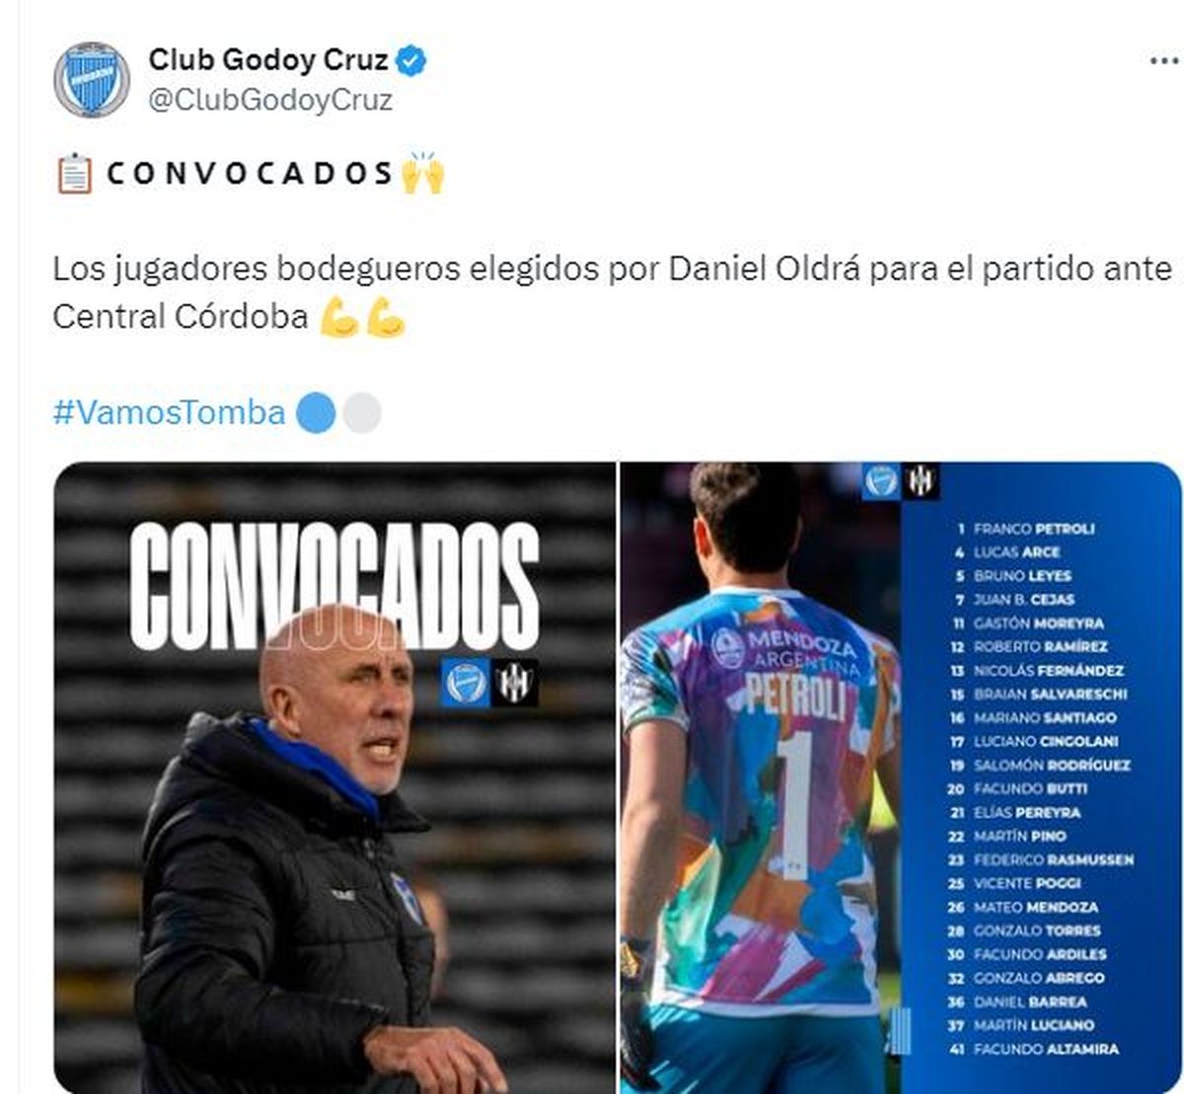Click the Godoy Cruz crest atop the right image
Screen dimensions: 1184x1094
882,480
